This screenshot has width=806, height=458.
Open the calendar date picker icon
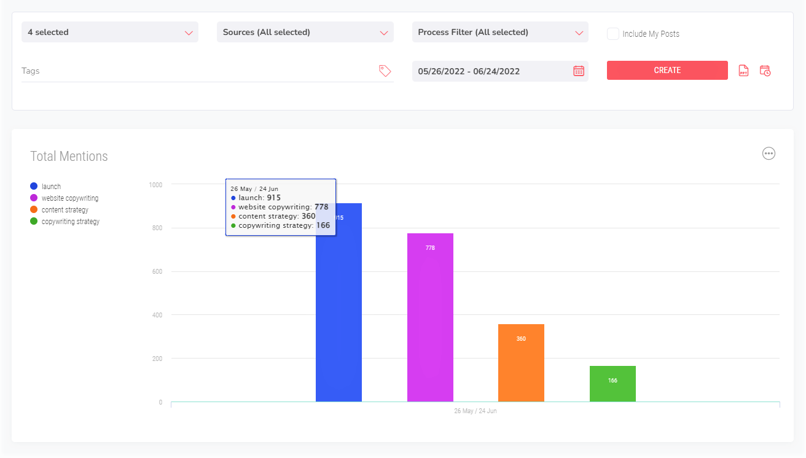(578, 71)
